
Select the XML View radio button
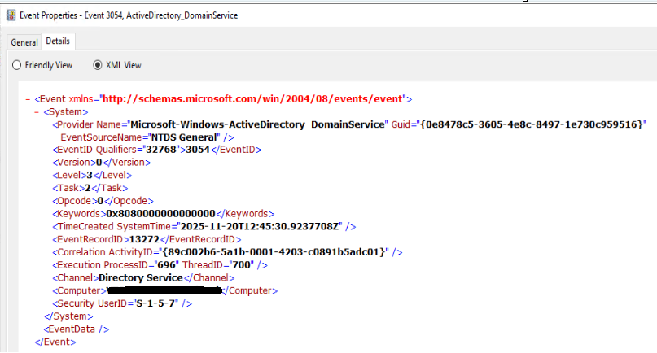[97, 65]
